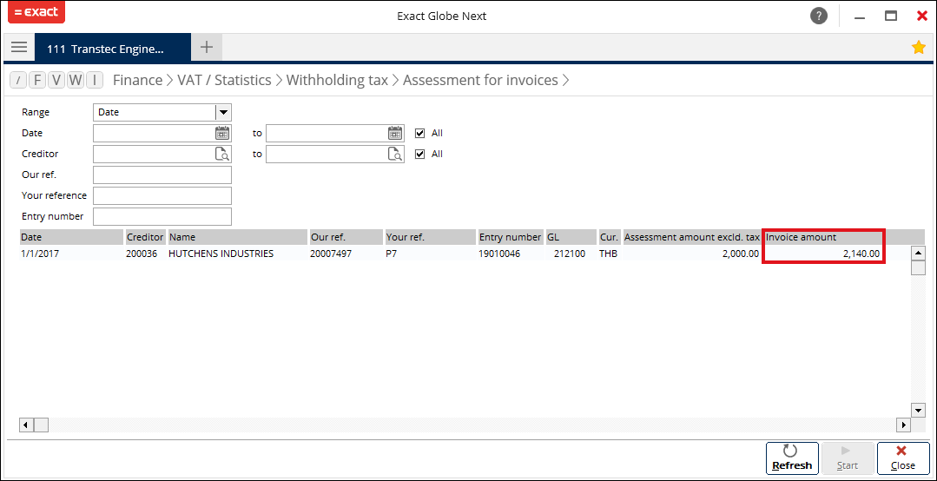
Task: Click the THB currency cell
Action: [609, 254]
